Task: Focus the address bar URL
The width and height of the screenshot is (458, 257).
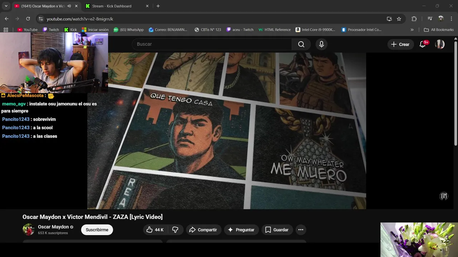Action: point(80,19)
